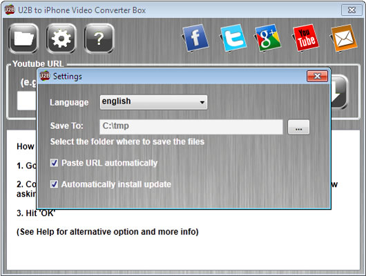Click '(See Help for alternative option and more info)'
366x276 pixels.
(x=108, y=232)
